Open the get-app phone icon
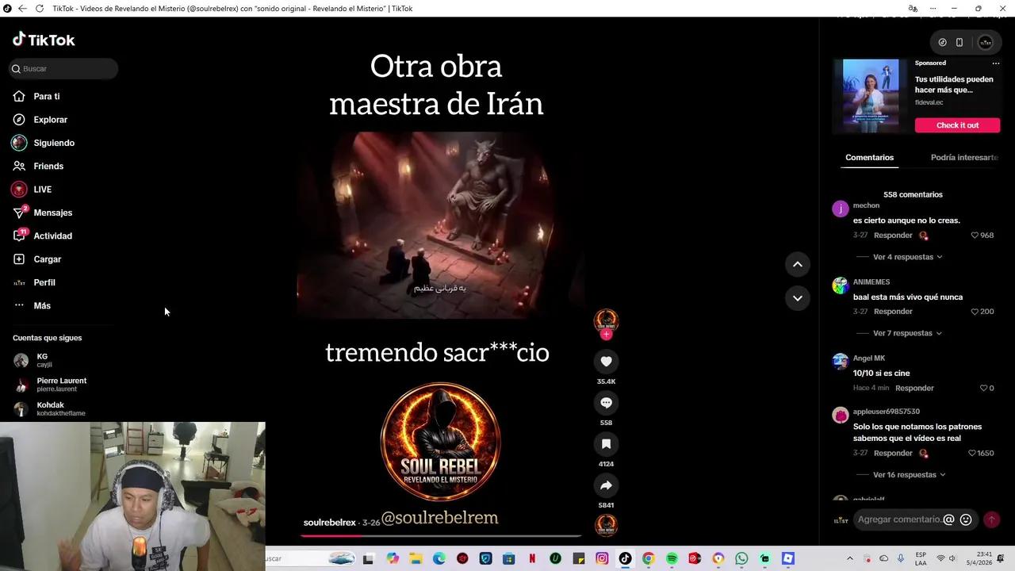This screenshot has width=1015, height=571. pos(959,43)
